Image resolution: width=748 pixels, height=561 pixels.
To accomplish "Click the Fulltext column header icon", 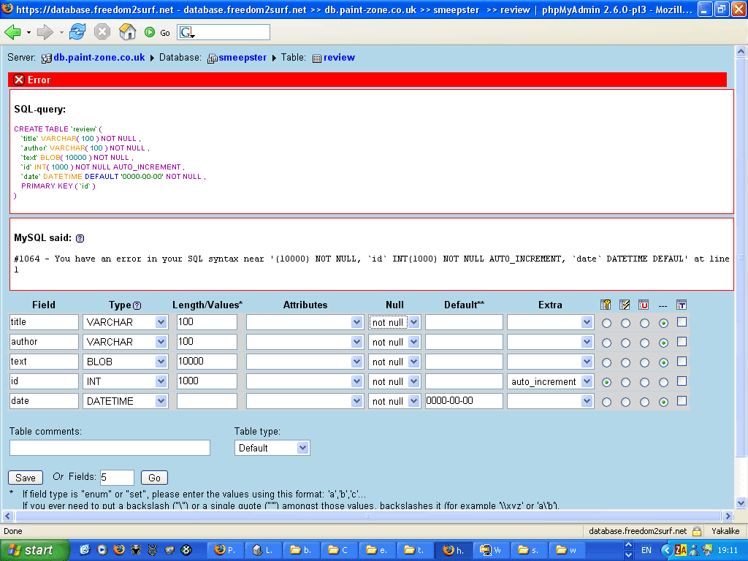I will point(682,305).
